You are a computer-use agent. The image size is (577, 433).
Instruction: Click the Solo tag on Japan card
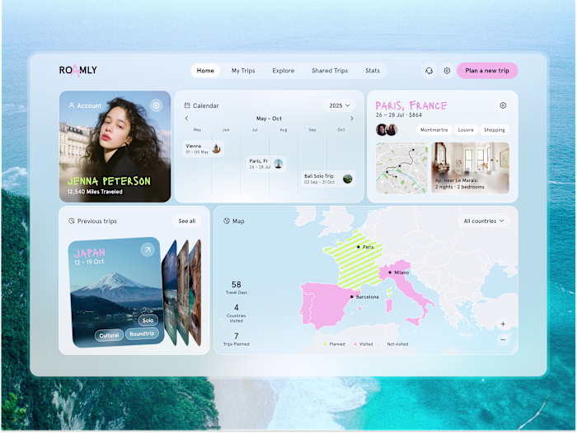[148, 320]
